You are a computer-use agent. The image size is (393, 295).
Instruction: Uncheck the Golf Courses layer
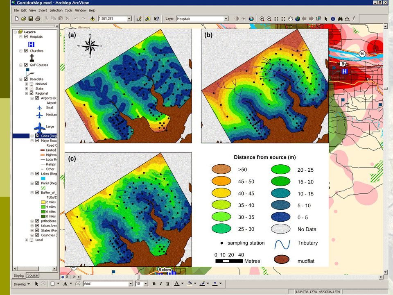26,65
